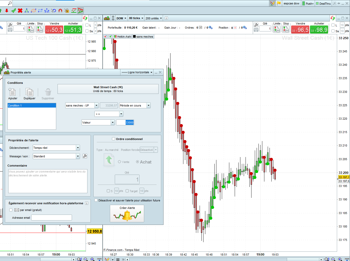This screenshot has height=261, width=350.
Task: Select Condition 1 in the conditions list
Action: point(32,105)
